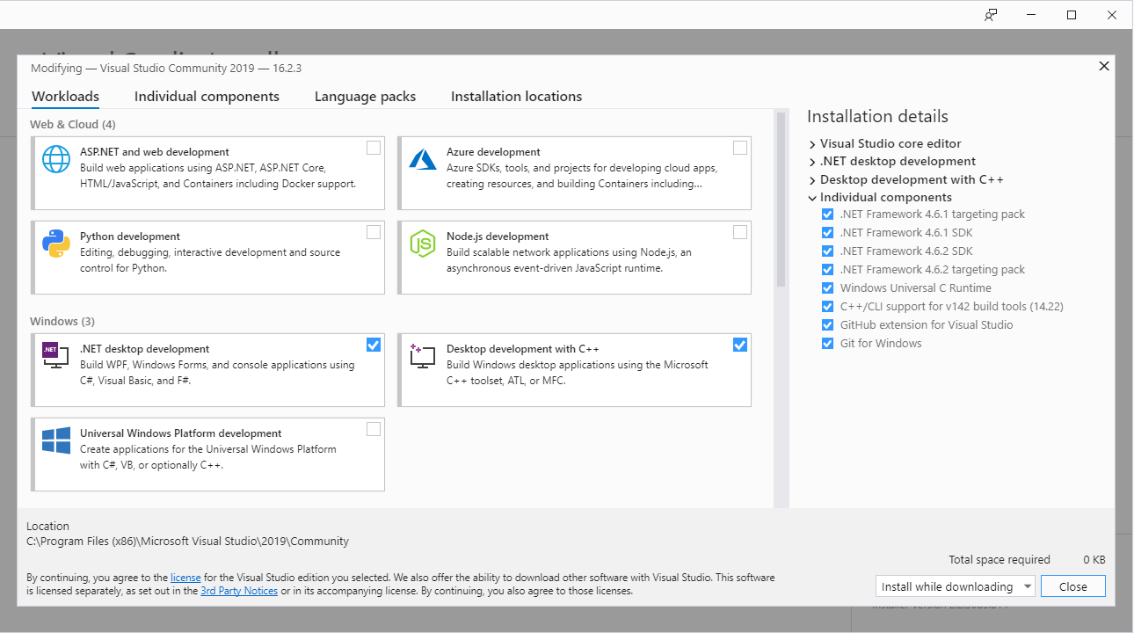Expand .NET desktop development details

click(x=812, y=162)
